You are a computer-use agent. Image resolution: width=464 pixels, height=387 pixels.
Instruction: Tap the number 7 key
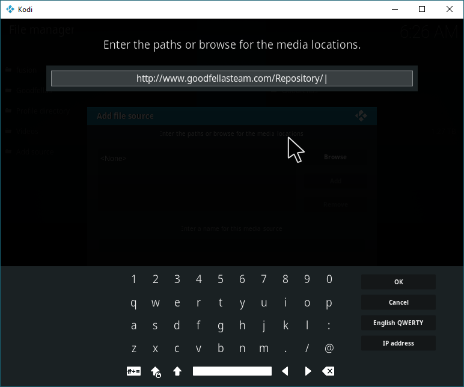click(x=264, y=279)
